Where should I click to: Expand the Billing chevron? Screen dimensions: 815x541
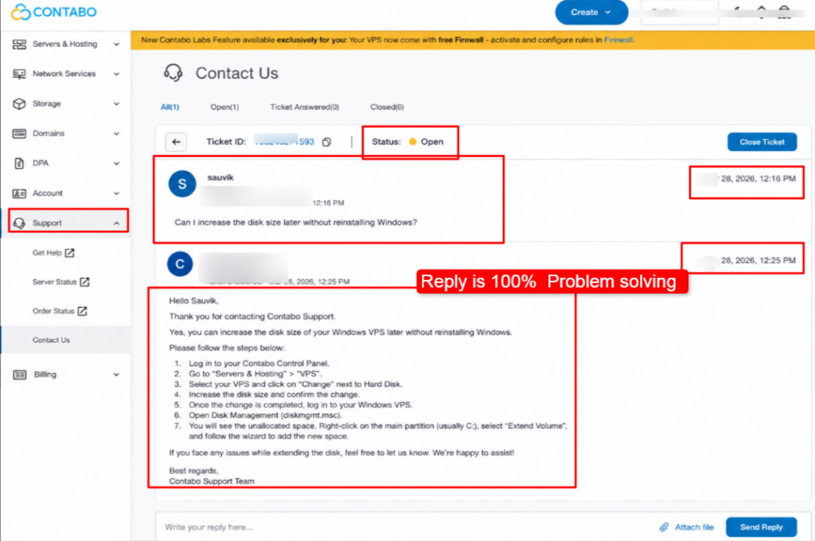(116, 375)
